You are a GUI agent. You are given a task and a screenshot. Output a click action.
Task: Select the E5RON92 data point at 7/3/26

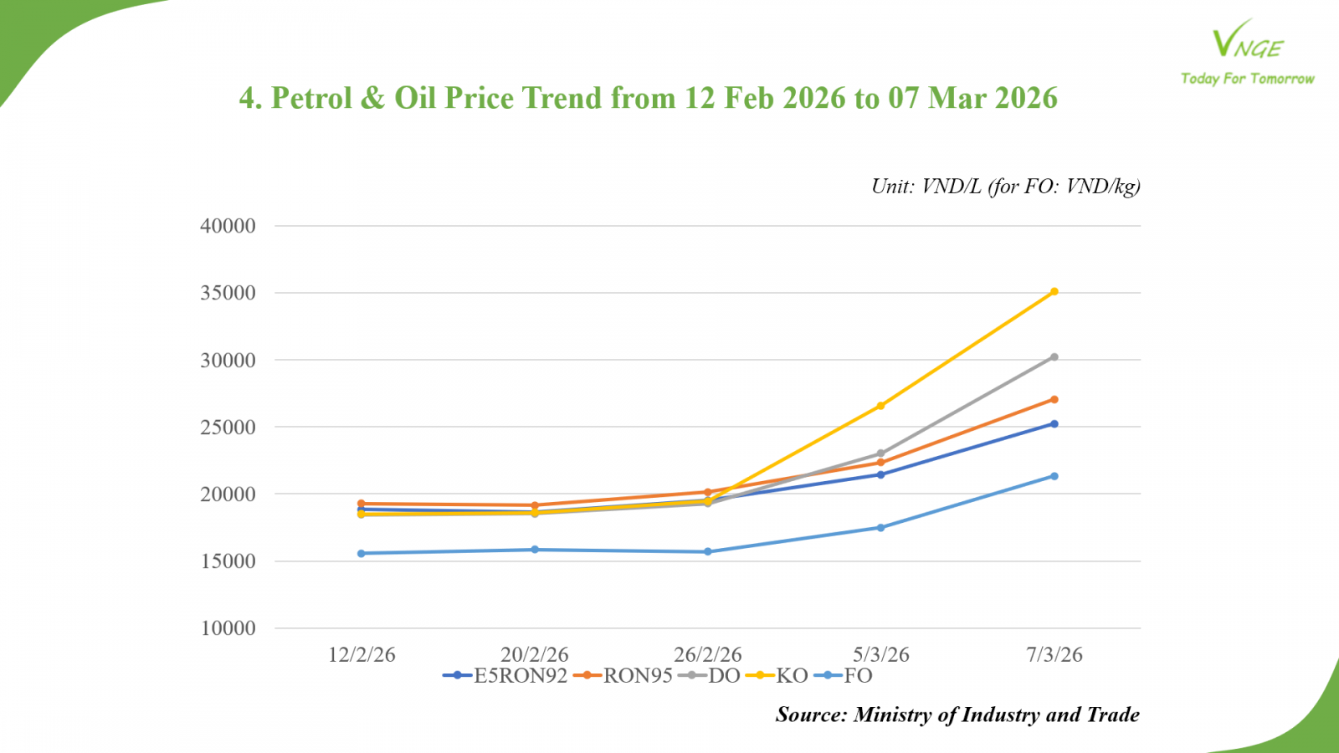pos(1054,424)
